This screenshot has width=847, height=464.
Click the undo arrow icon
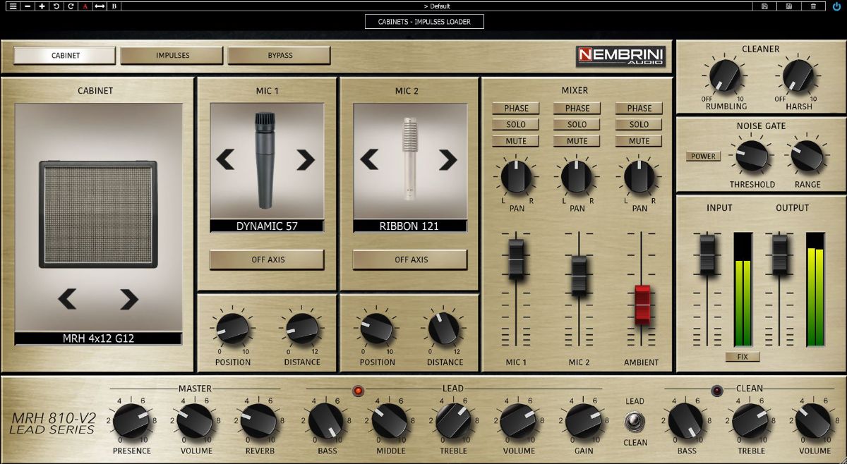(56, 6)
